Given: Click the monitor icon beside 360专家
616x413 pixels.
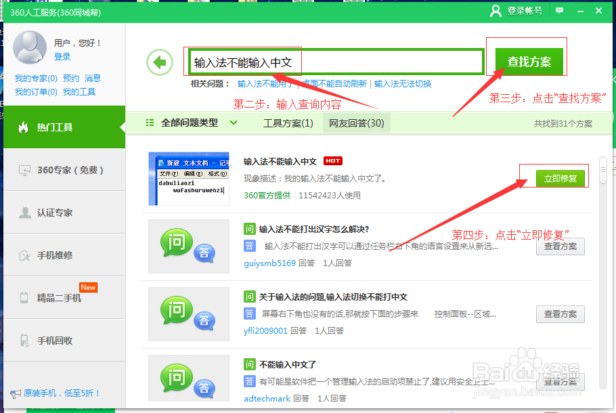Looking at the screenshot, I should point(25,170).
